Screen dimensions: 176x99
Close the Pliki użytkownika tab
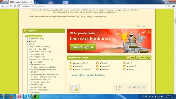click(x=32, y=2)
